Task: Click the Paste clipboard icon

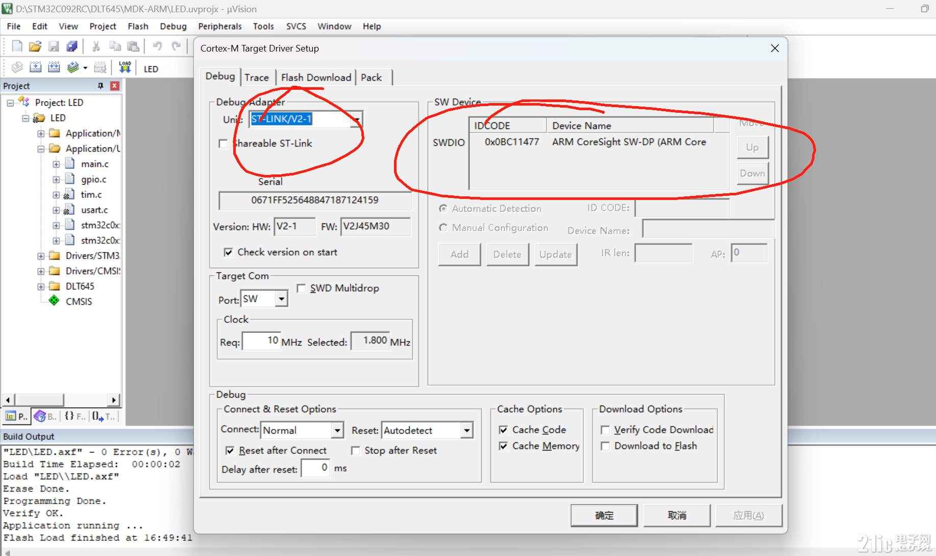Action: point(133,46)
